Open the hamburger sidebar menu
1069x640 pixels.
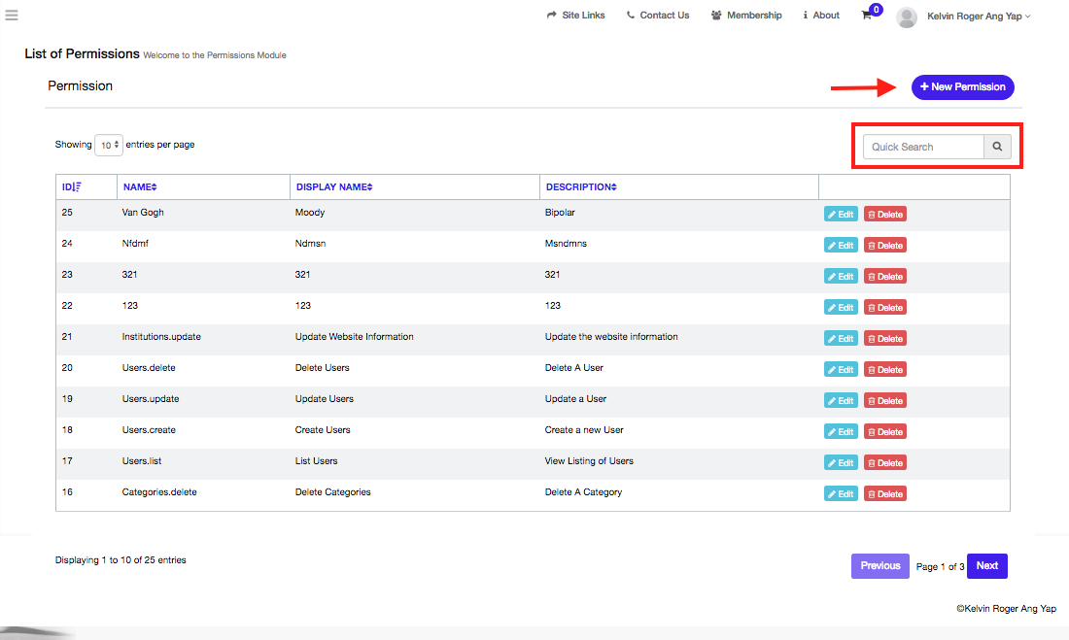pos(12,15)
